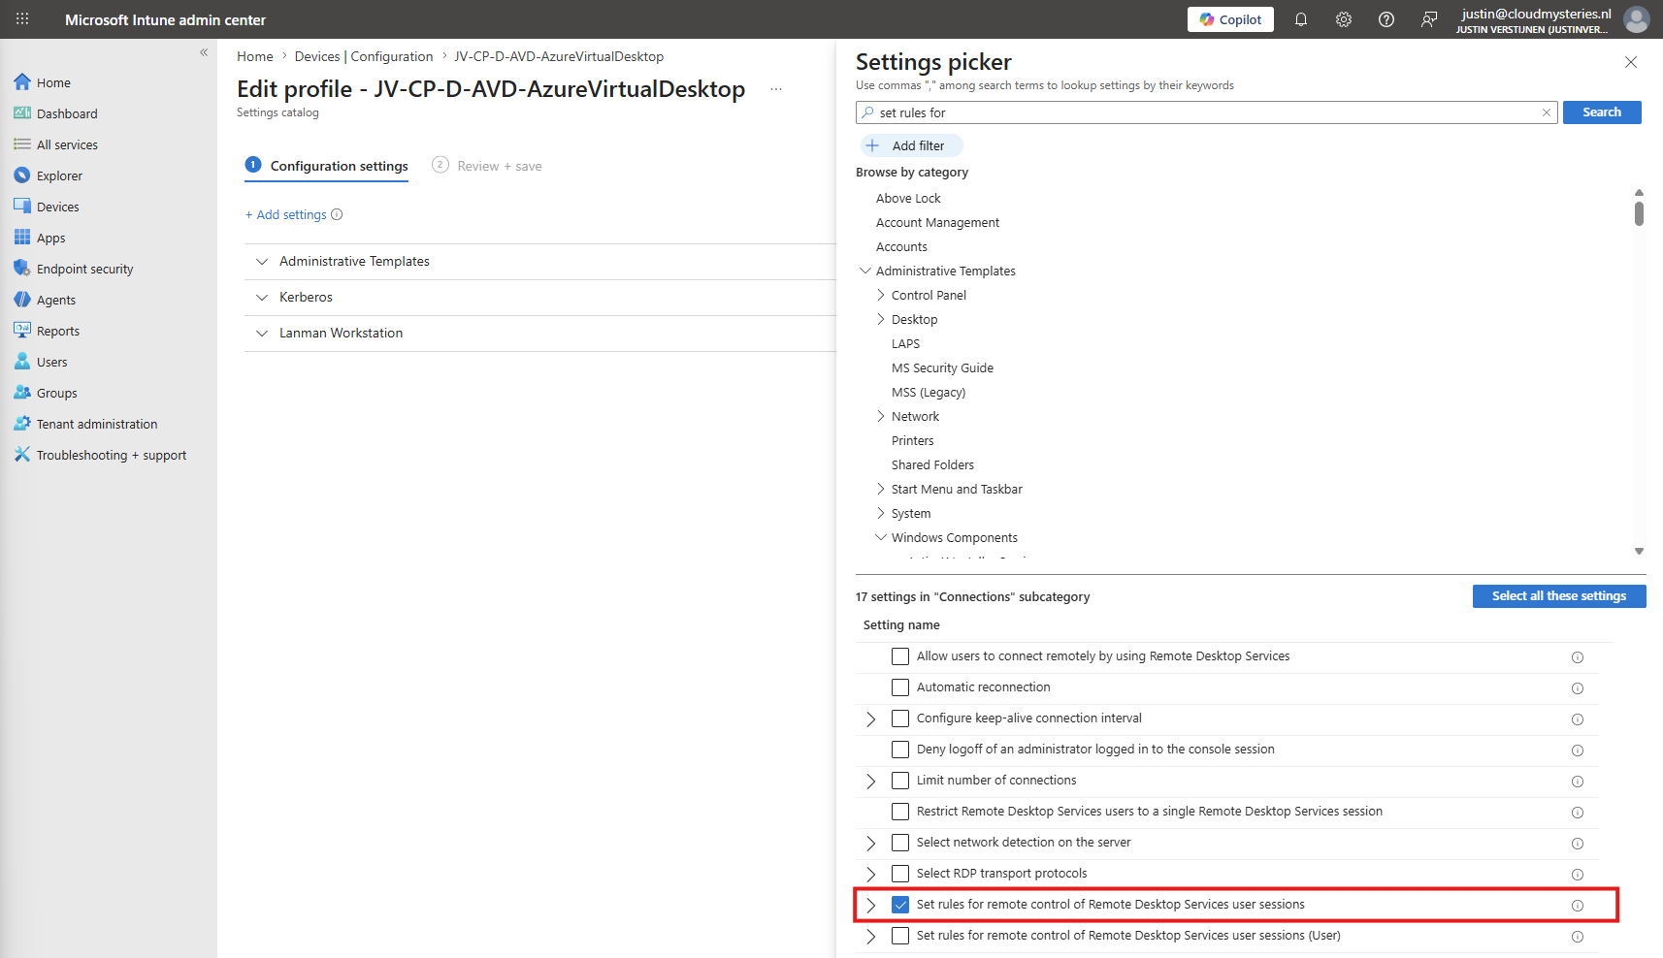This screenshot has width=1663, height=958.
Task: Uncheck Set rules for remote control setting
Action: 900,905
